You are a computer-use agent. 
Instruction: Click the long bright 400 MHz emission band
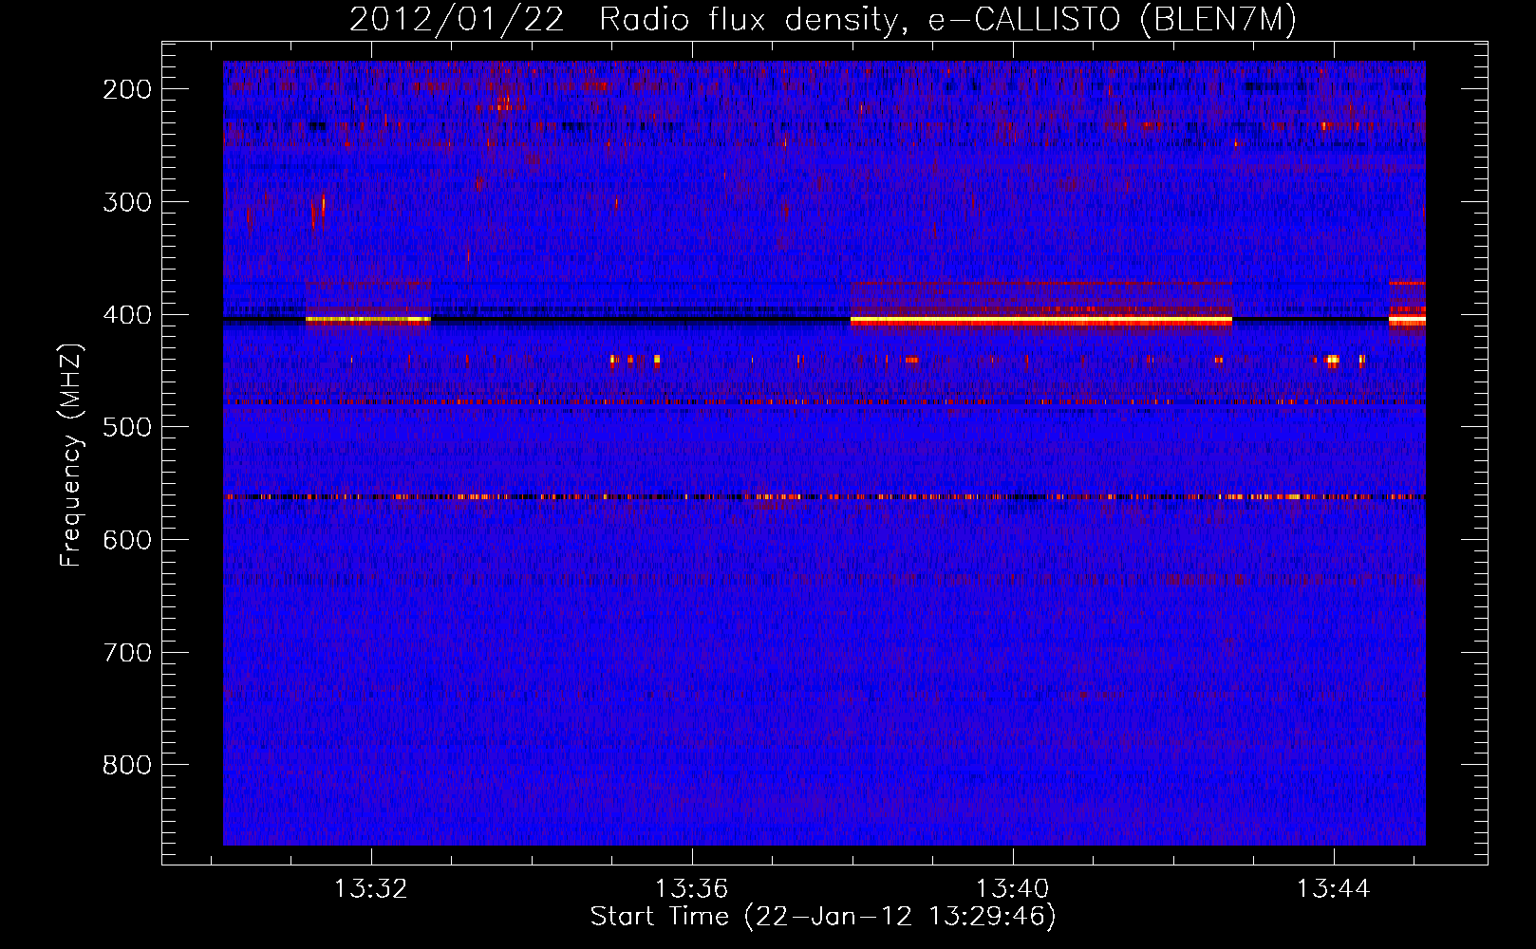[x=1041, y=322]
